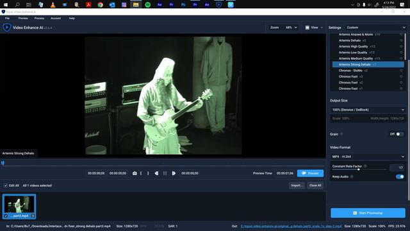Favorite the Artemis High Quality heart icon

click(401, 46)
